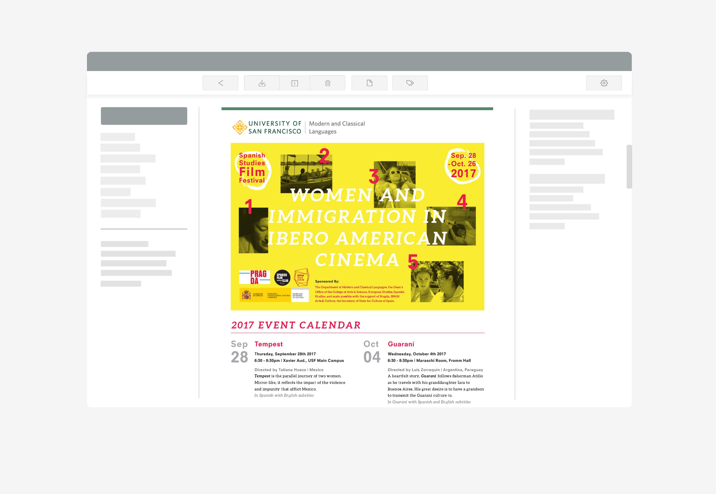Open the info icon in toolbar

click(x=295, y=83)
